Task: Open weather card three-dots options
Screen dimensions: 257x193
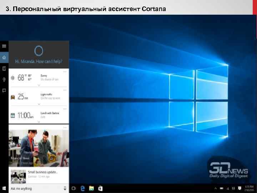Action: pyautogui.click(x=65, y=72)
